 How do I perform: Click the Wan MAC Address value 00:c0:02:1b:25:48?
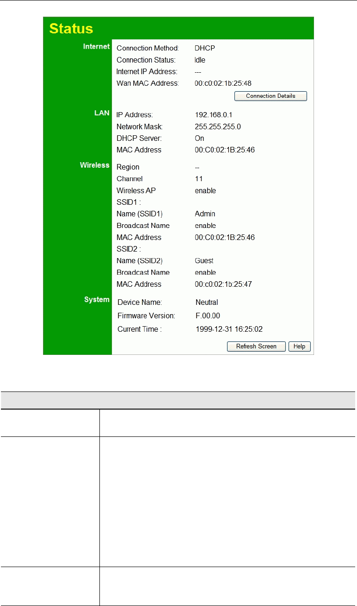pos(223,83)
